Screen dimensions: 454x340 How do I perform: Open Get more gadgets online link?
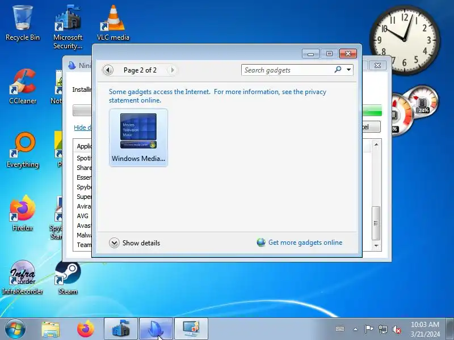(x=305, y=243)
